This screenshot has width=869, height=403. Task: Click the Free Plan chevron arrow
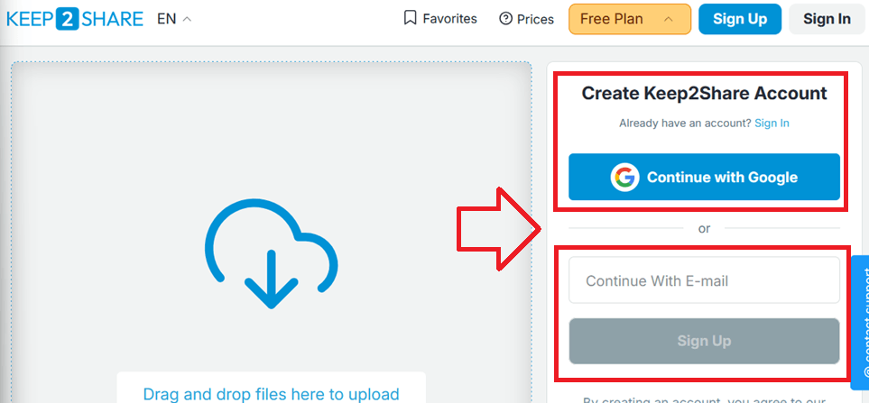[x=669, y=19]
